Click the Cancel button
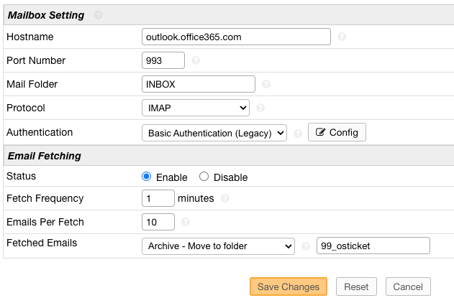 pos(408,286)
